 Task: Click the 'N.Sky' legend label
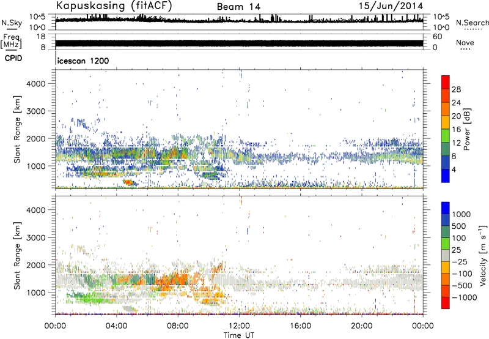(12, 23)
